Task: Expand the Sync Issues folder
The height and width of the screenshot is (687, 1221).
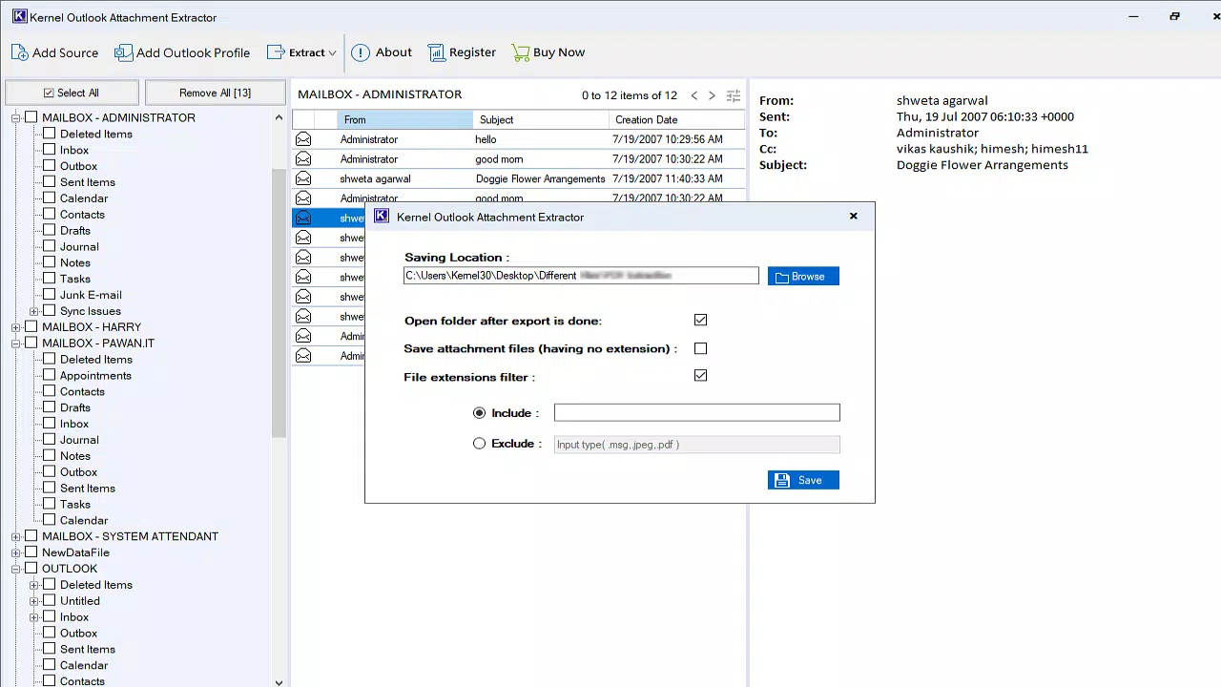Action: click(x=34, y=311)
